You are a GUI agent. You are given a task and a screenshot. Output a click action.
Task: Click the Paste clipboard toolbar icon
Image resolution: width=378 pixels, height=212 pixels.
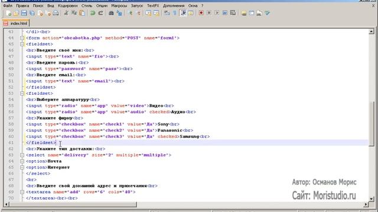(x=82, y=13)
